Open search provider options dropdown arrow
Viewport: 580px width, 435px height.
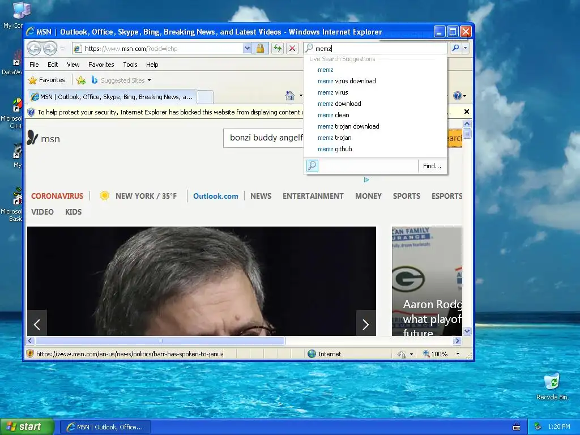click(x=466, y=48)
